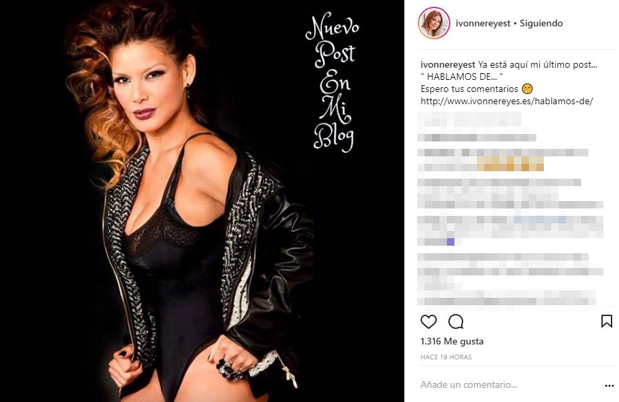Click the first blurred comment
619x402 pixels.
click(x=477, y=127)
